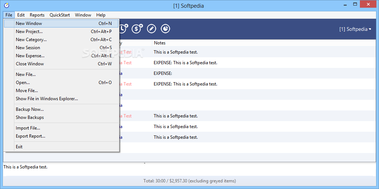Viewport: 379px width, 189px height.
Task: Choose Move File... menu entry
Action: 61,91
